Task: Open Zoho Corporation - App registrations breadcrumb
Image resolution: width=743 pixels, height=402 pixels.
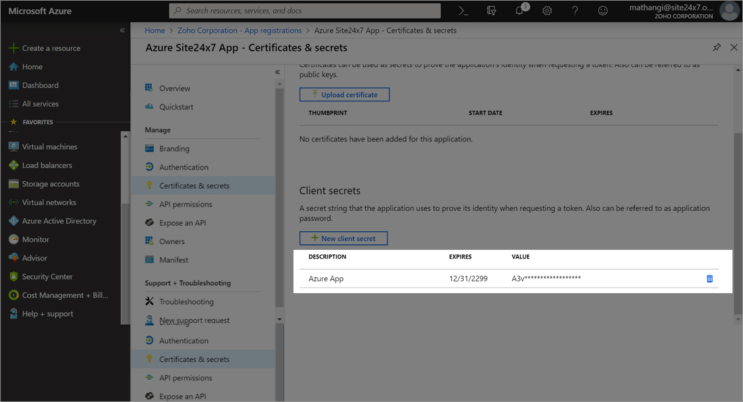Action: tap(240, 30)
